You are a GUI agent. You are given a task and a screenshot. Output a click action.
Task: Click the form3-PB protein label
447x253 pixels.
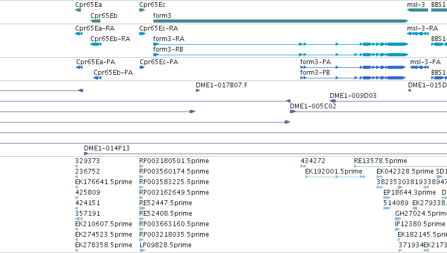[315, 73]
